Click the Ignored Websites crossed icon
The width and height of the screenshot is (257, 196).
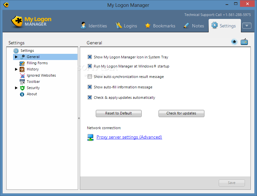22,76
